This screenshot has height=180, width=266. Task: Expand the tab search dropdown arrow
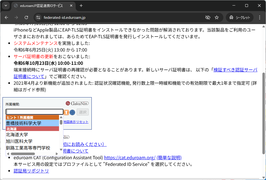[x=6, y=6]
